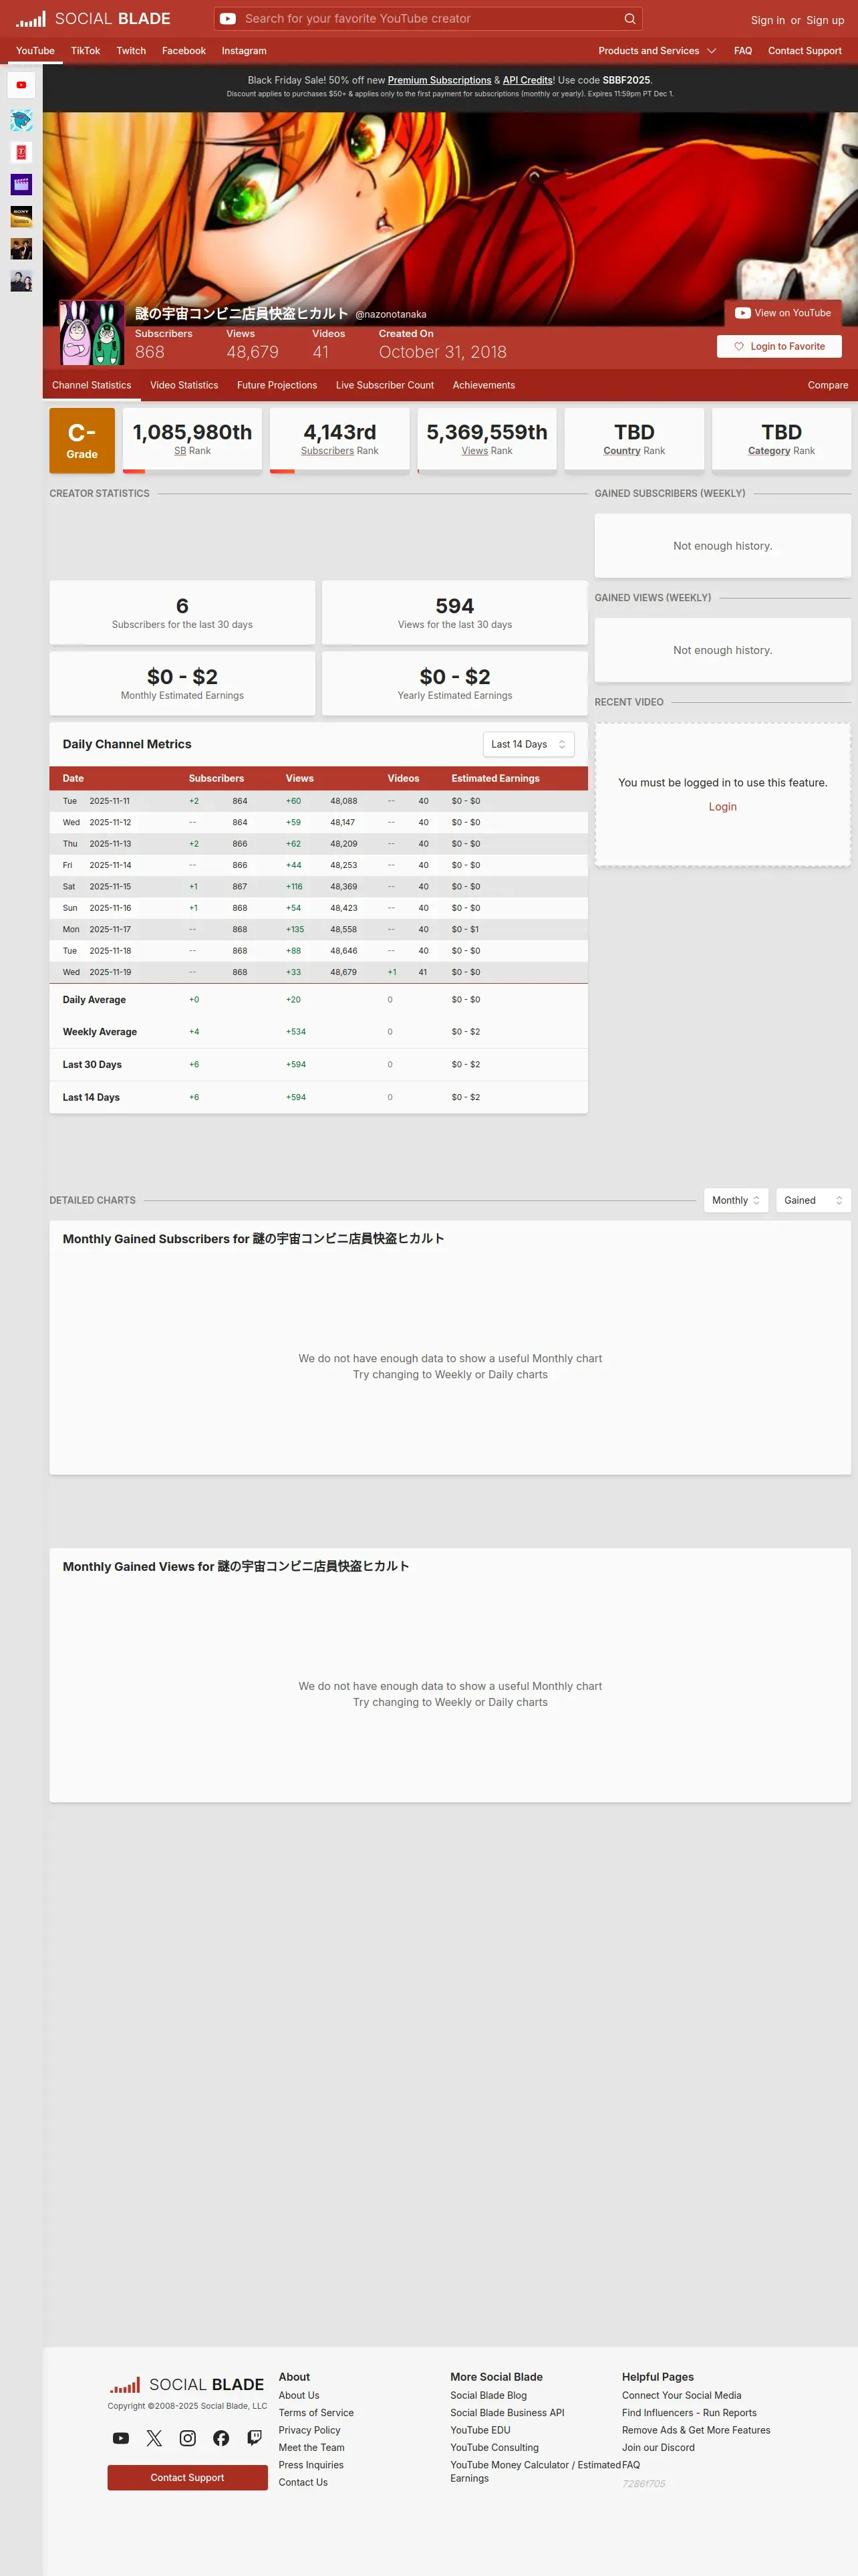Click the 2025-11-11 date cell
This screenshot has height=2576, width=858.
click(x=110, y=801)
